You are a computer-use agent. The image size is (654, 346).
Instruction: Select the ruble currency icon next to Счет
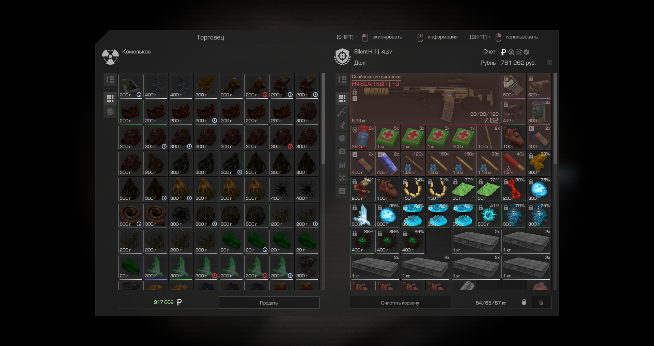pyautogui.click(x=503, y=52)
